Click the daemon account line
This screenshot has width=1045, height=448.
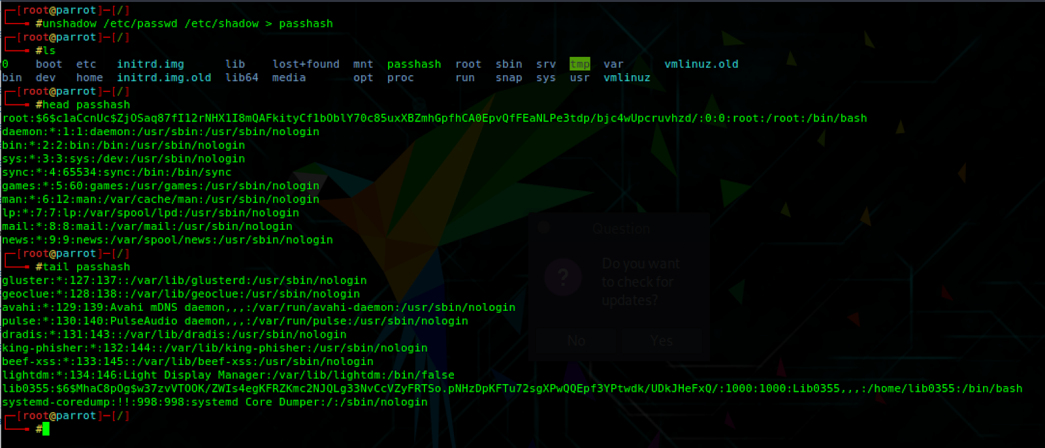tap(161, 132)
